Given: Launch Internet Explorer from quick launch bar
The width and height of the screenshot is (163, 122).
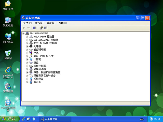Looking at the screenshot, I should (x=24, y=119).
